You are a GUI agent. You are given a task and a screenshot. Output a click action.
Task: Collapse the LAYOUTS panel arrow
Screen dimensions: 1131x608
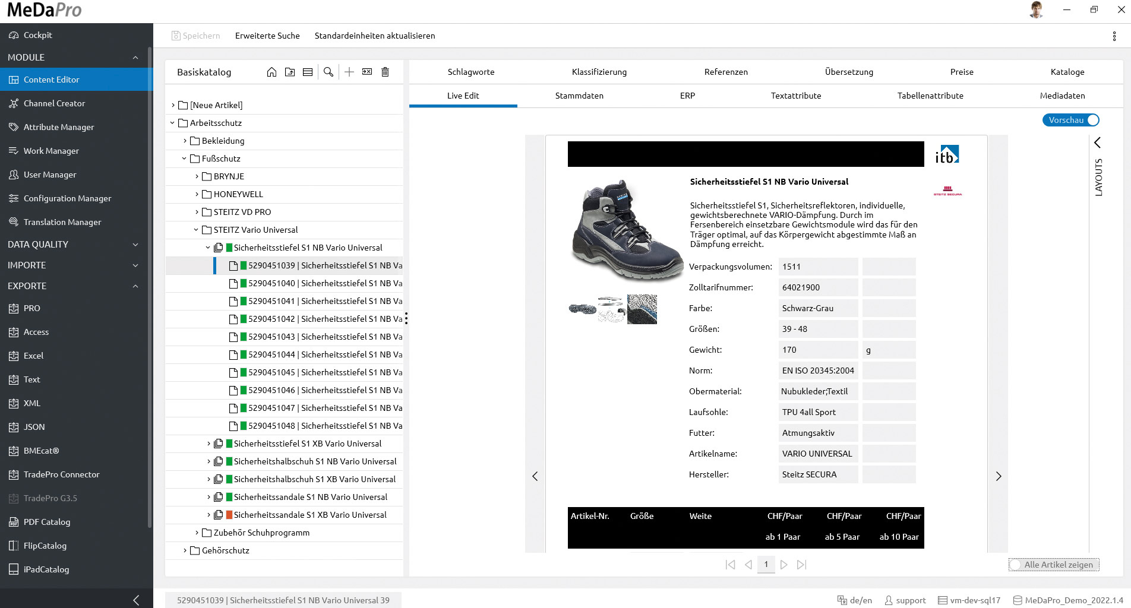[x=1098, y=142]
